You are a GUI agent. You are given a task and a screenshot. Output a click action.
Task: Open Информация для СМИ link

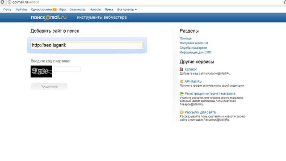pyautogui.click(x=196, y=52)
